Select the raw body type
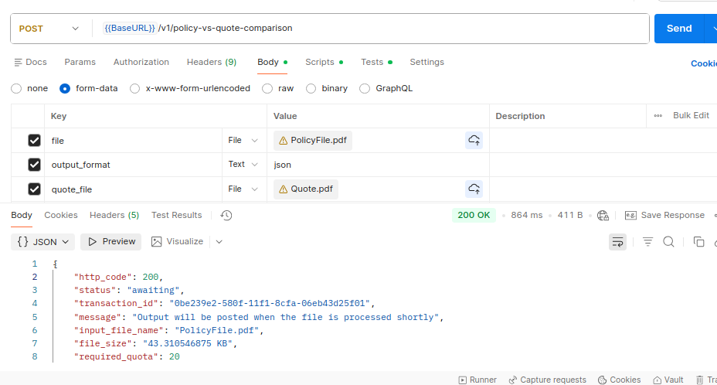This screenshot has width=717, height=385. (x=267, y=88)
